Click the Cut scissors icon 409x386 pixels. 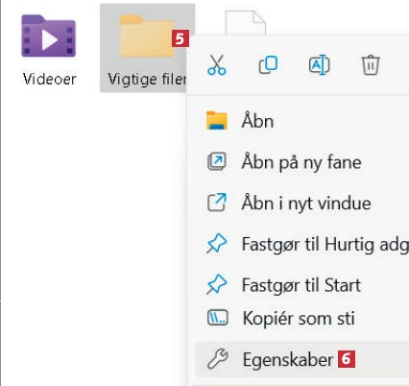pos(217,65)
